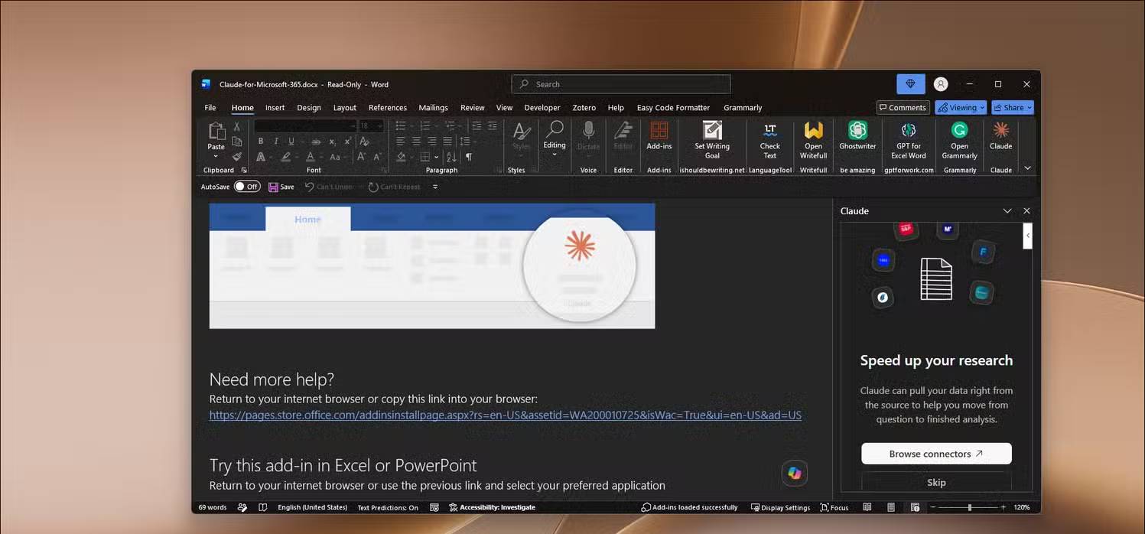Turn on the AutoSave switch
The image size is (1145, 534).
[x=247, y=187]
